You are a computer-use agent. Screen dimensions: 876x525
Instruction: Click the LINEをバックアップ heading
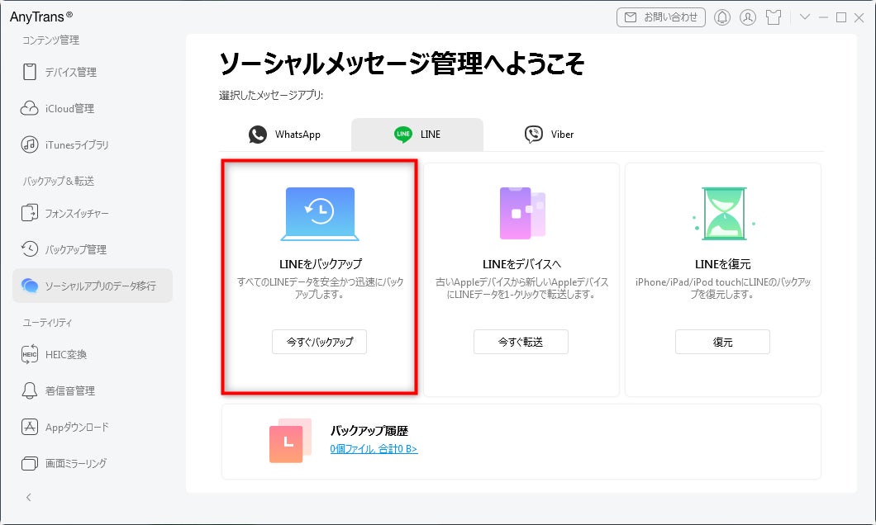coord(320,264)
